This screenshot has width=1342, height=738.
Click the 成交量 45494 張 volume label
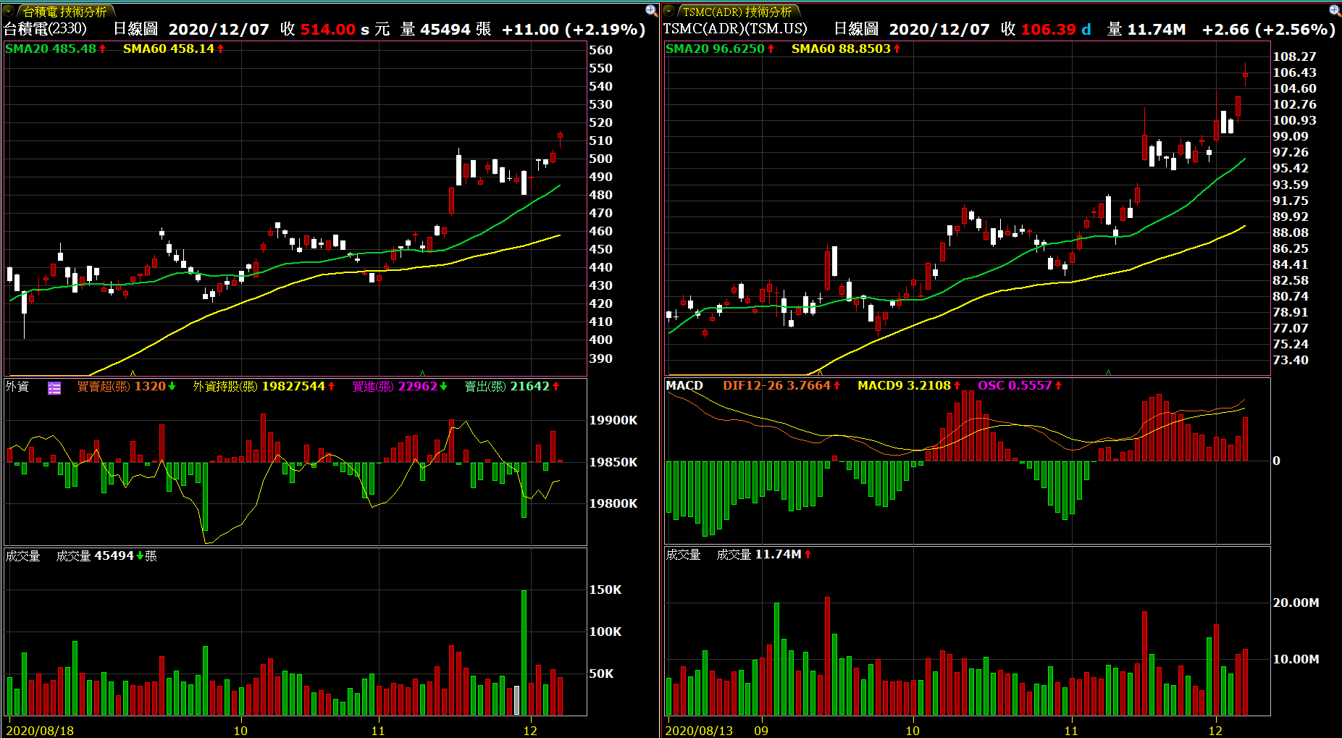(x=106, y=556)
